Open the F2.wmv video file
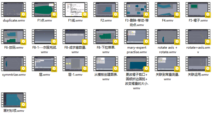The width and height of the screenshot is (212, 115). coord(106,10)
